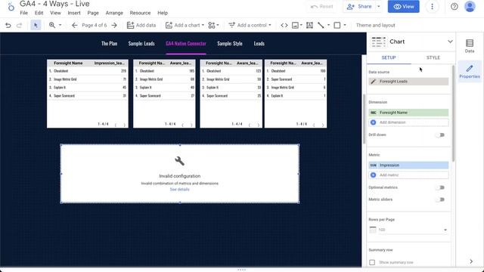Open the image insert dropdown arrow
484x272 pixels.
(x=301, y=25)
